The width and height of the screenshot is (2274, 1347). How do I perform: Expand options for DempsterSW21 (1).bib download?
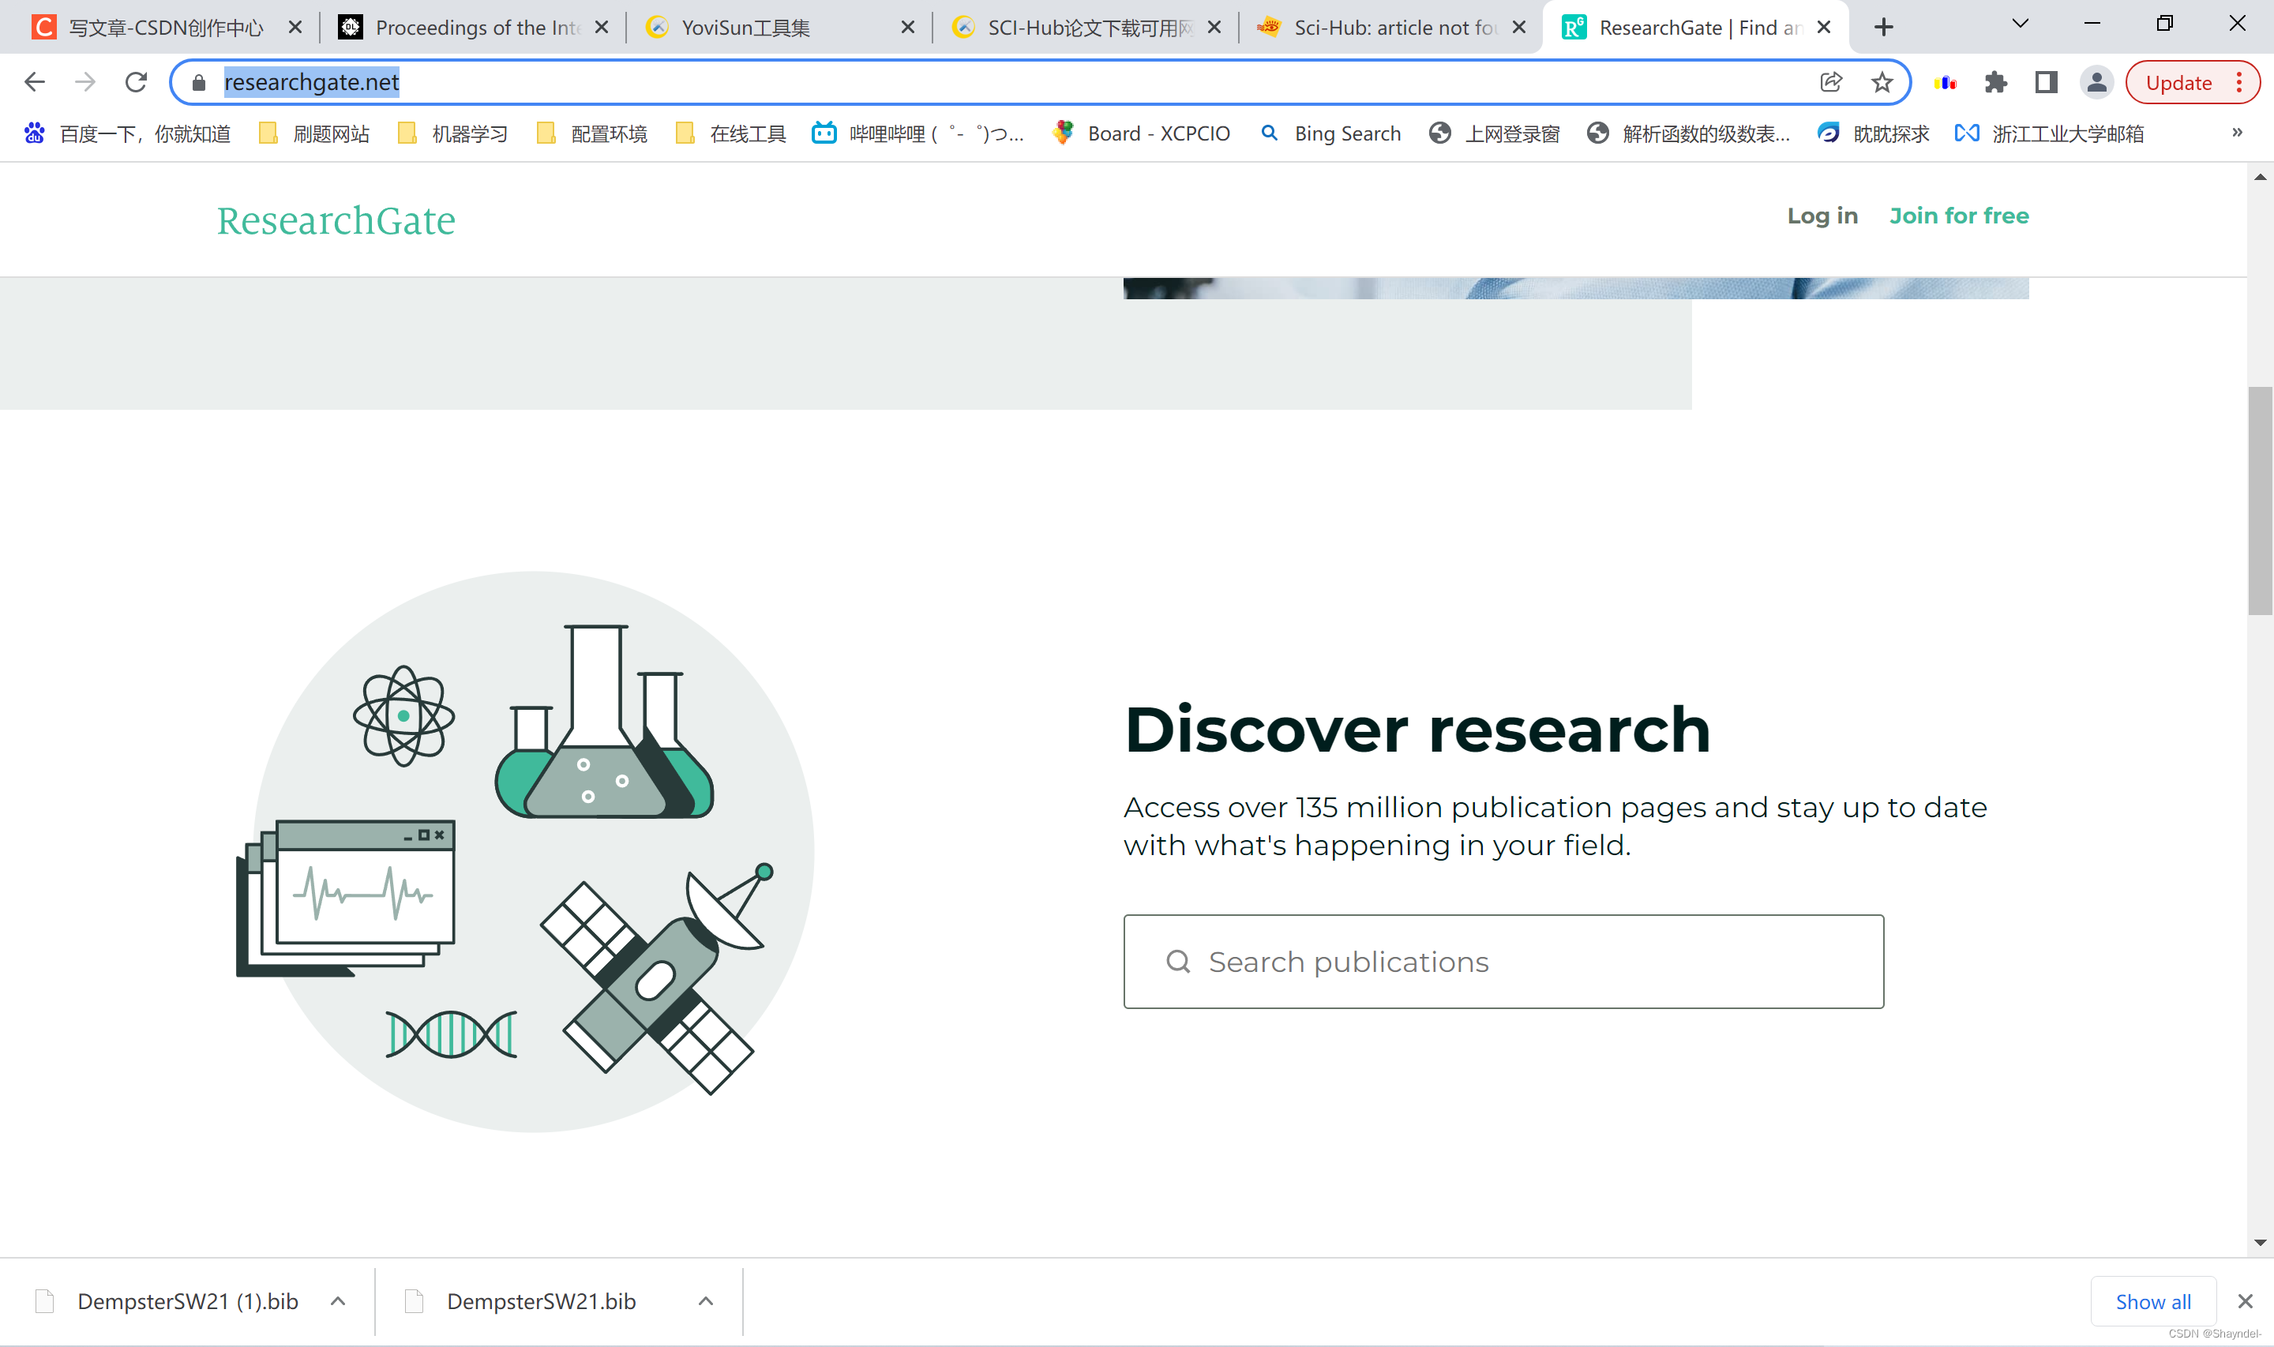click(338, 1302)
